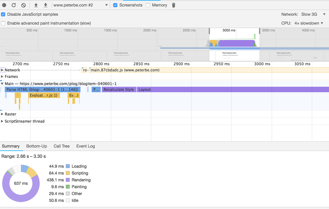Expand the Raster track
Viewport: 329px width, 209px height.
coord(2,114)
